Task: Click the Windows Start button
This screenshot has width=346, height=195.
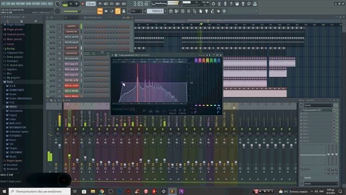Action: click(4, 191)
